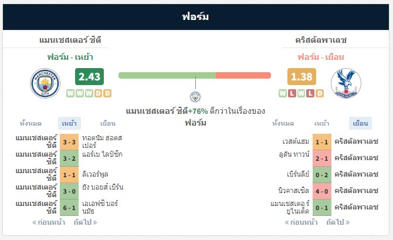The image size is (393, 240).
Task: Click the green 2.43 form rating badge
Action: coord(89,76)
